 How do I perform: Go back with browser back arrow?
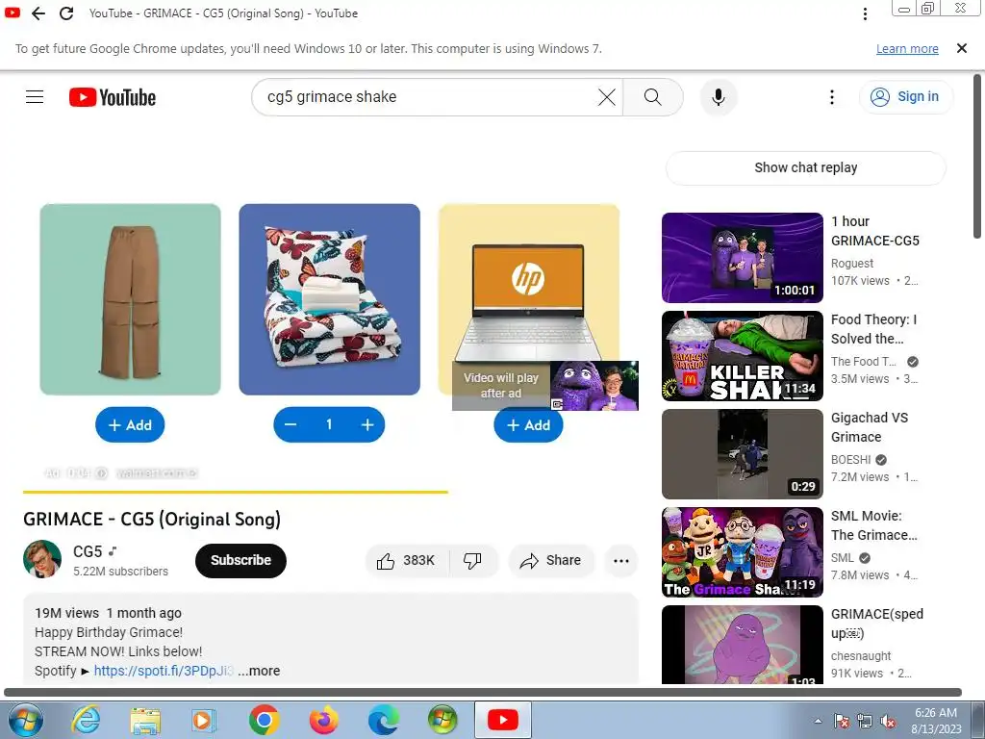click(38, 13)
